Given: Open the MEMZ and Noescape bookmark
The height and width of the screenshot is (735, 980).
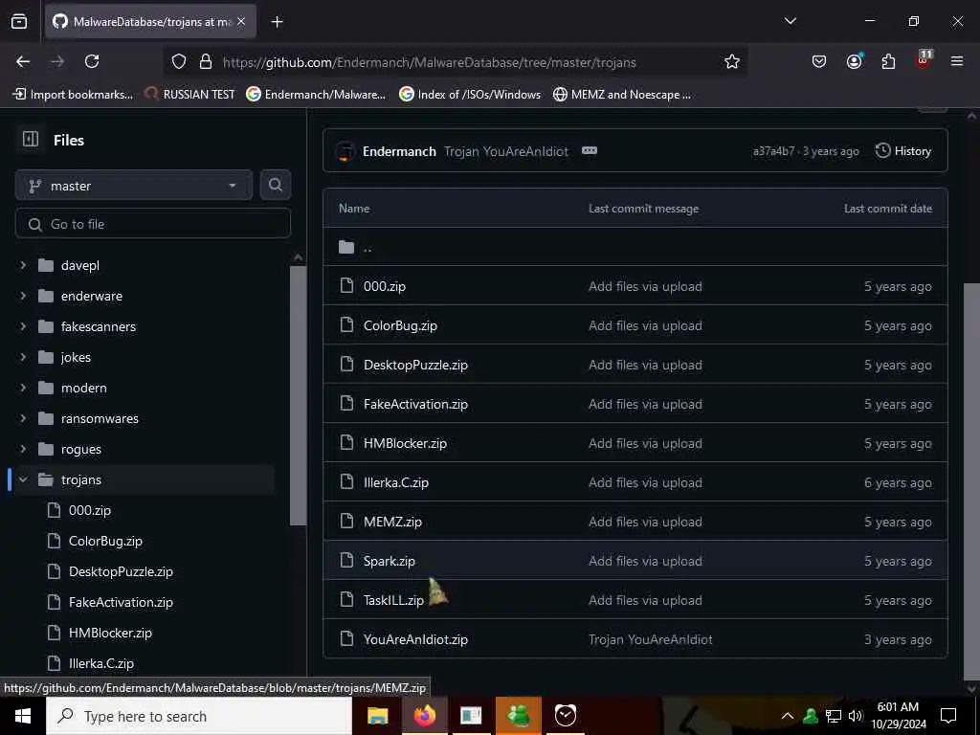Looking at the screenshot, I should point(622,95).
